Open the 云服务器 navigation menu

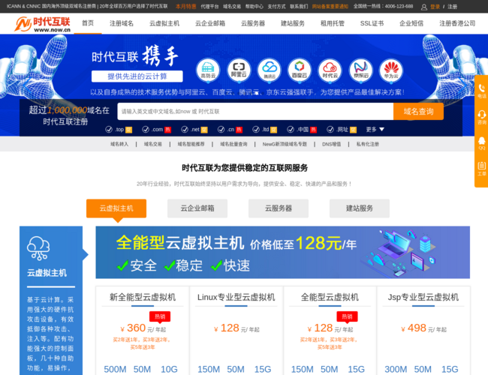click(253, 23)
